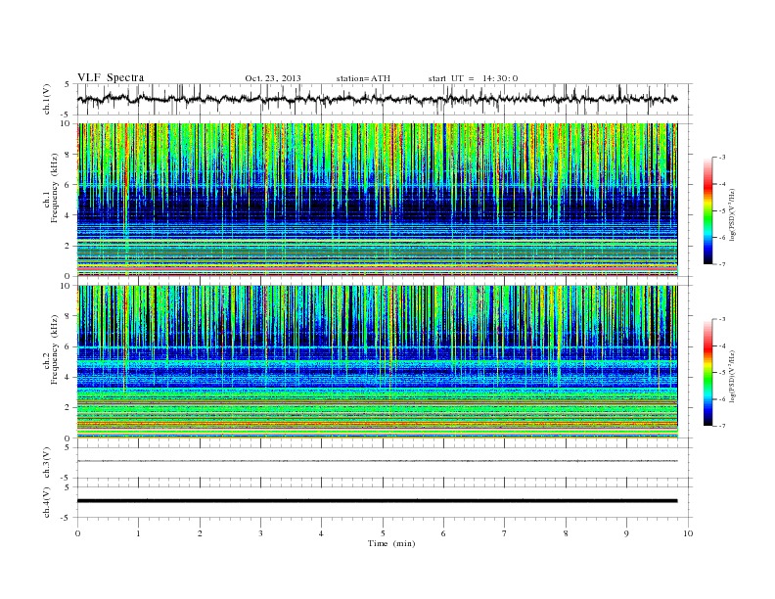Image resolution: width=775 pixels, height=599 pixels.
Task: Click the '8' kHz tick on ch.1 spectrogram axis
Action: click(x=68, y=155)
